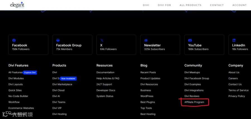
Task: Open the ALL PRODUCTS menu
Action: click(x=190, y=5)
